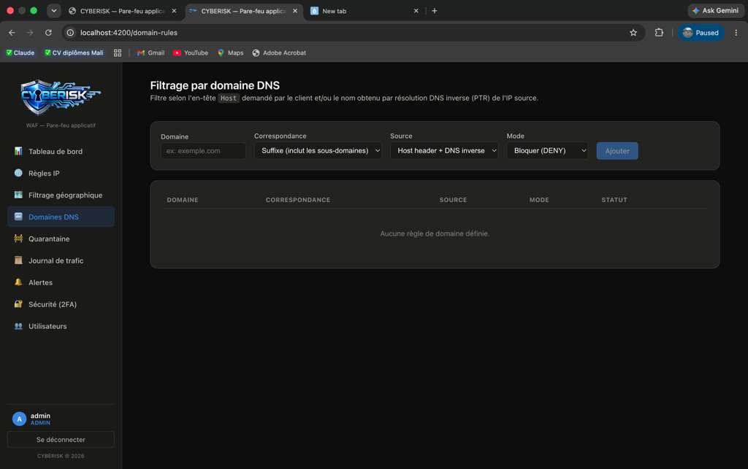Click the Sécurité (2FA) lock icon
The image size is (748, 469).
18,303
